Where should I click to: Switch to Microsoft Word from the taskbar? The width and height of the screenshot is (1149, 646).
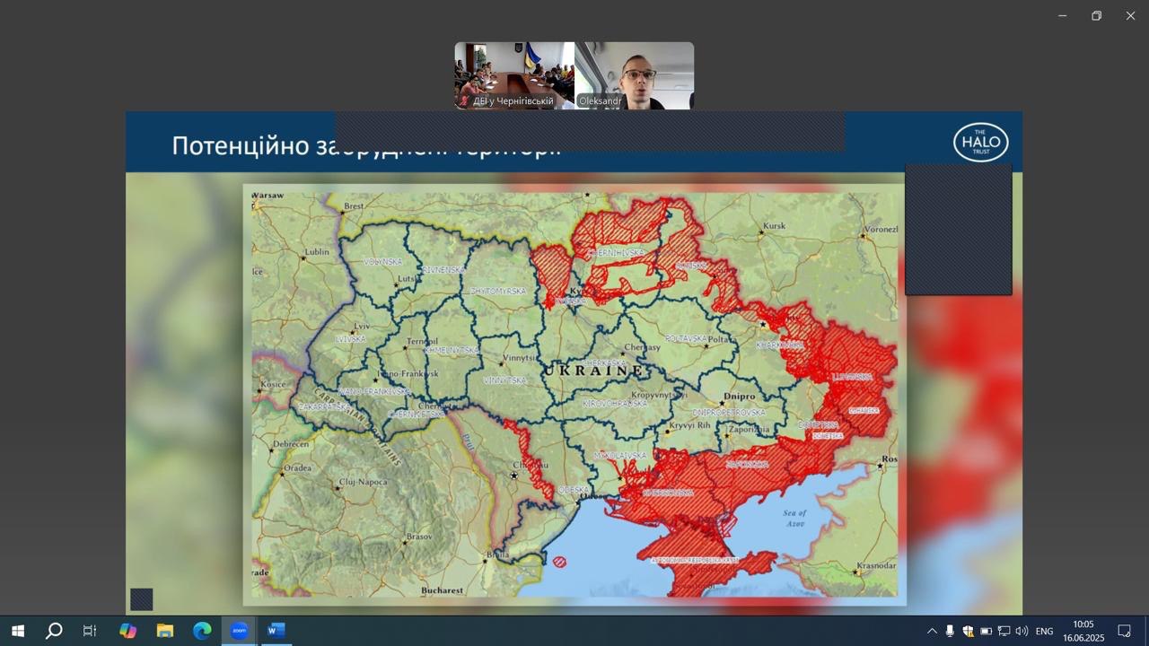click(x=276, y=631)
